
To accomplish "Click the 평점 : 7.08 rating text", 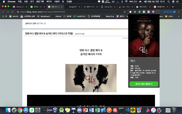I will [134, 77].
